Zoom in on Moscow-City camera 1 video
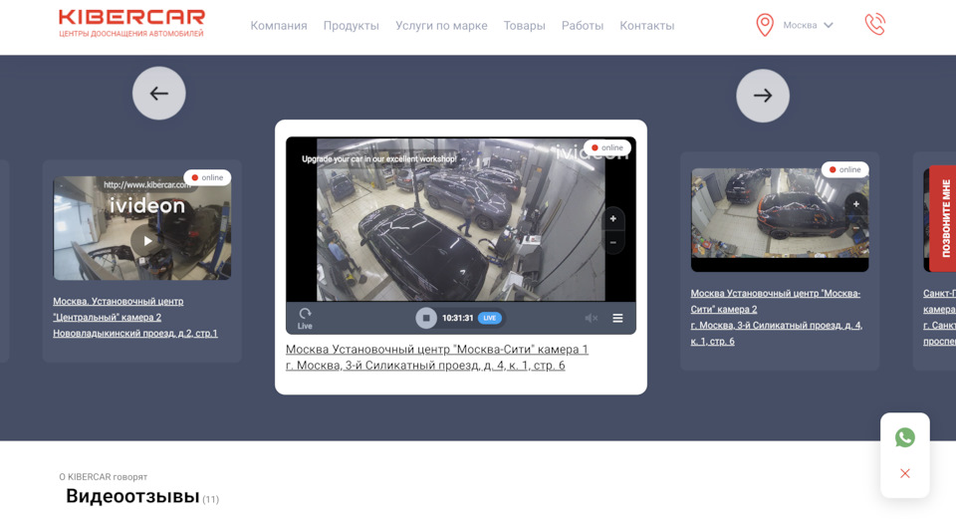 [612, 219]
